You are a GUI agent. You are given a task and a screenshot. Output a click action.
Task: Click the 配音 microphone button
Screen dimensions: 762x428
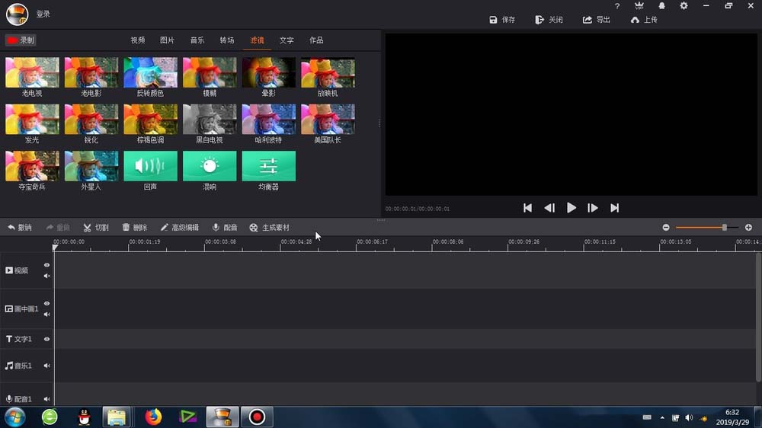click(x=225, y=228)
